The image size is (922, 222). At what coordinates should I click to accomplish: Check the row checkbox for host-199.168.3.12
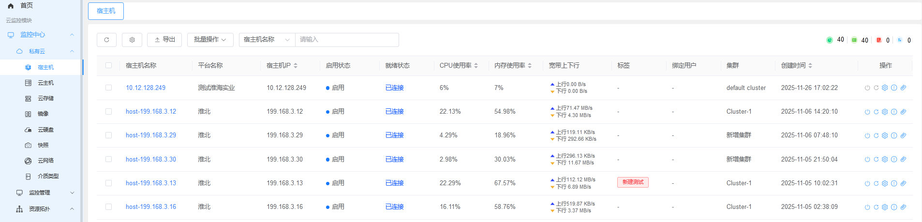pyautogui.click(x=108, y=111)
